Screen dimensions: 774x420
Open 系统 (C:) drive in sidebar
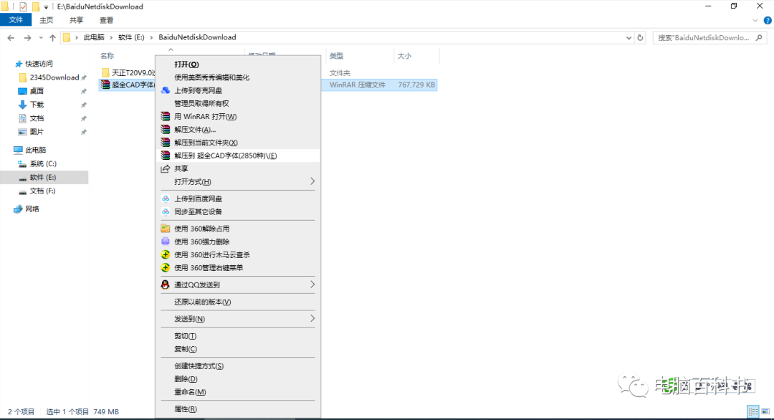pos(42,164)
